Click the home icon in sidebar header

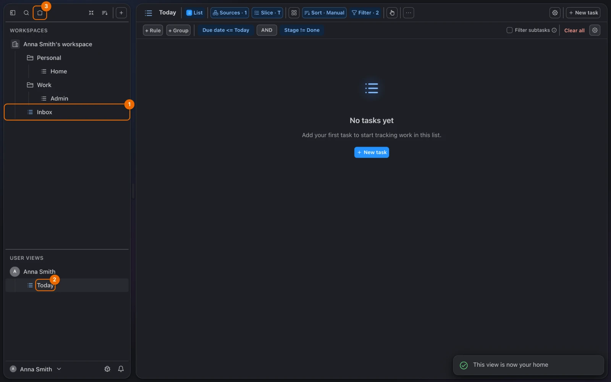tap(40, 13)
